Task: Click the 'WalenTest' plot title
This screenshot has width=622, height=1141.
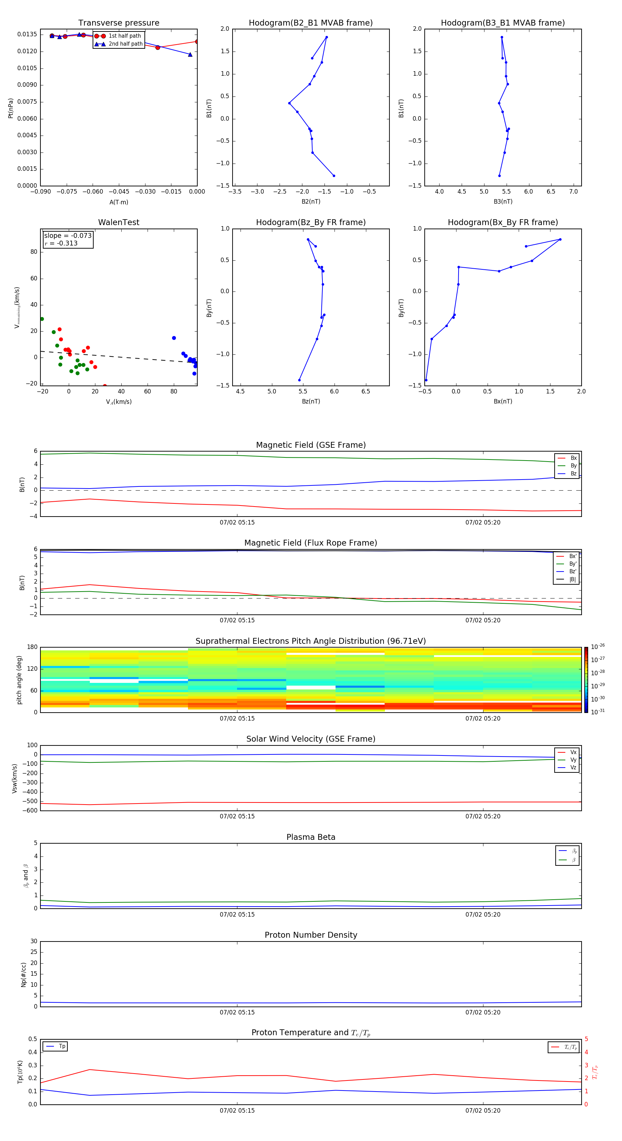Action: pos(119,222)
